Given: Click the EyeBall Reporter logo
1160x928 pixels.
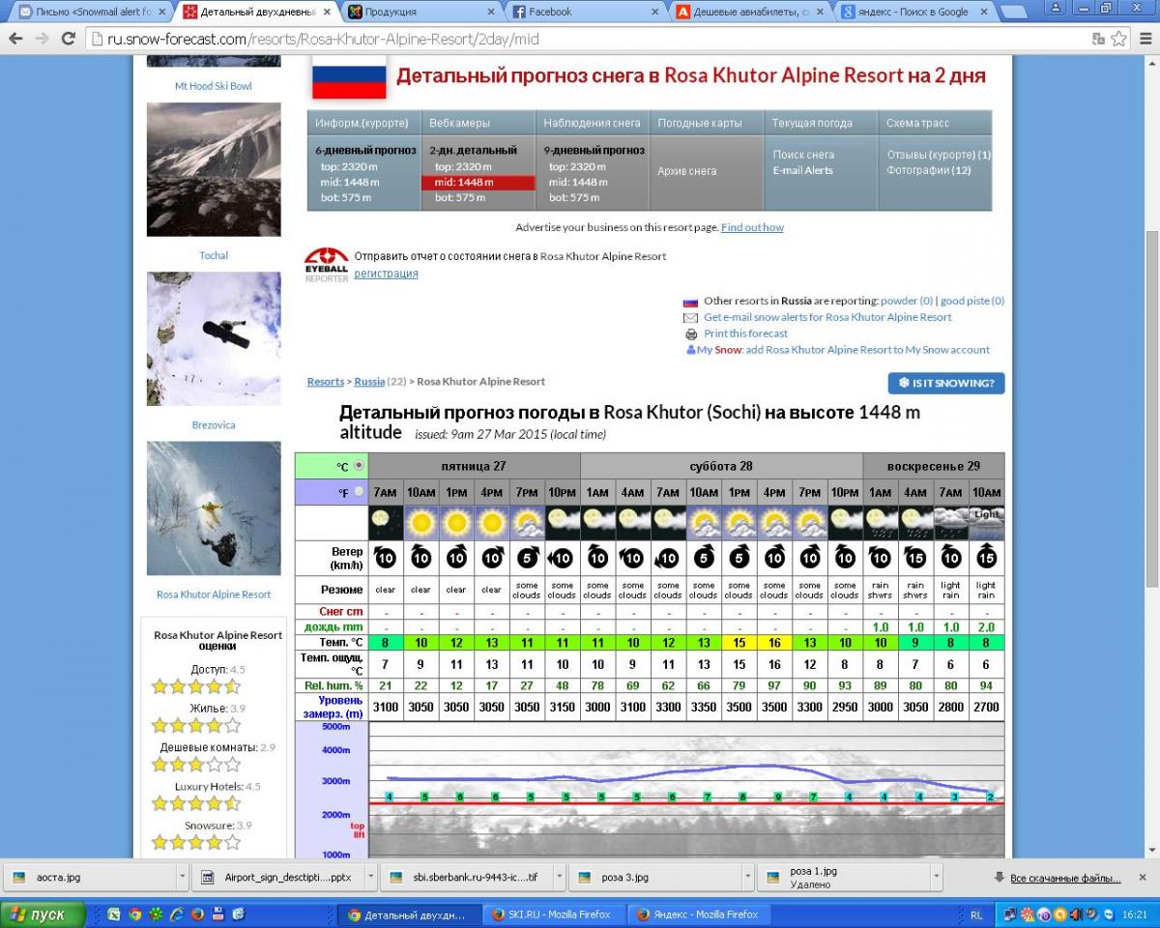Looking at the screenshot, I should point(326,265).
